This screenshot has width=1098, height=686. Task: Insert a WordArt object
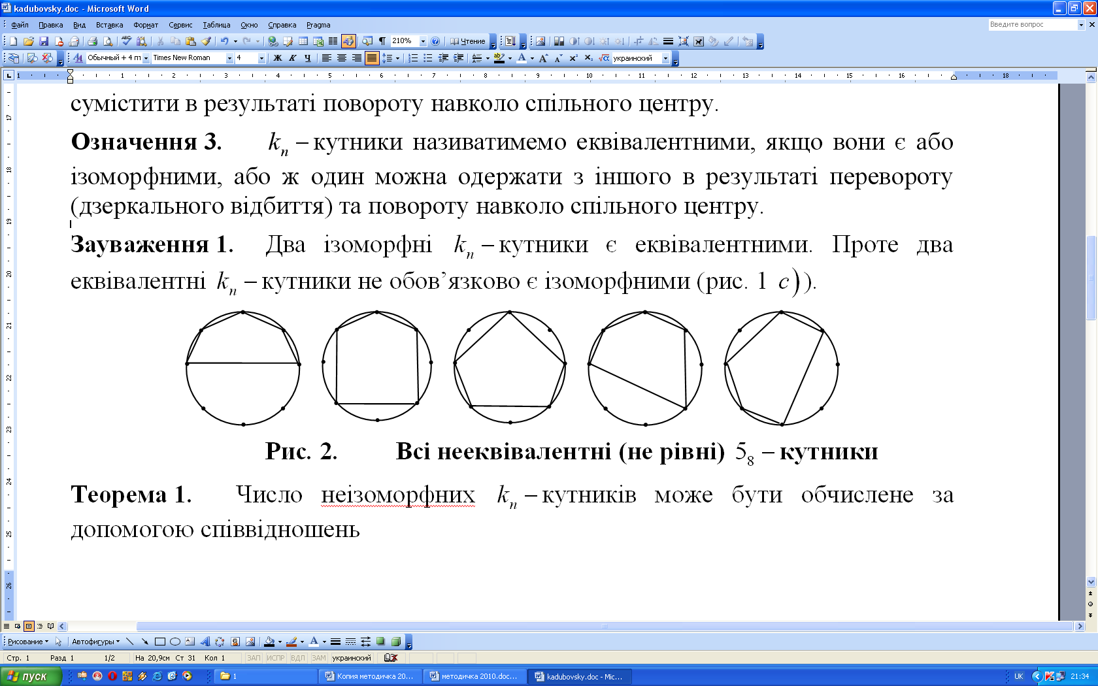(205, 642)
